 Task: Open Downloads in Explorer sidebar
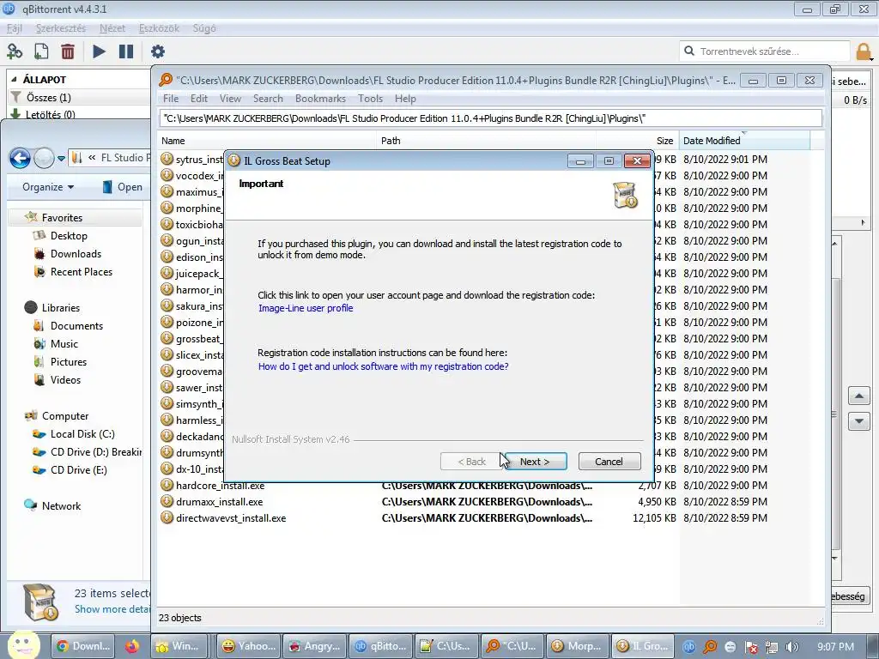[x=76, y=254]
